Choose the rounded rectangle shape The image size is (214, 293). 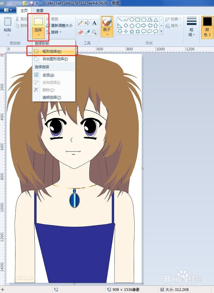coord(144,19)
